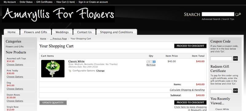The width and height of the screenshot is (246, 111).
Task: Click GO button for Redeem Gift Certificate
Action: (x=235, y=90)
